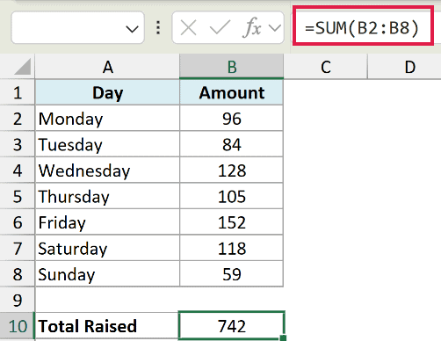
Task: Select column A header
Action: pyautogui.click(x=107, y=67)
